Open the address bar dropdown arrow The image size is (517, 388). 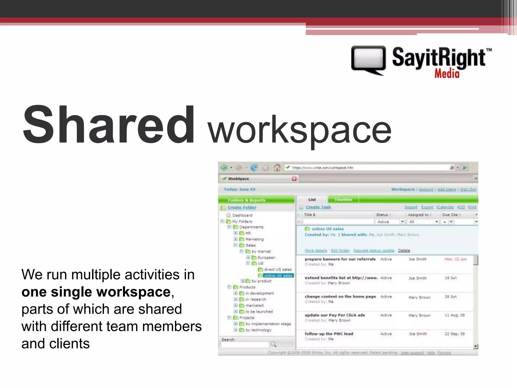pyautogui.click(x=458, y=167)
